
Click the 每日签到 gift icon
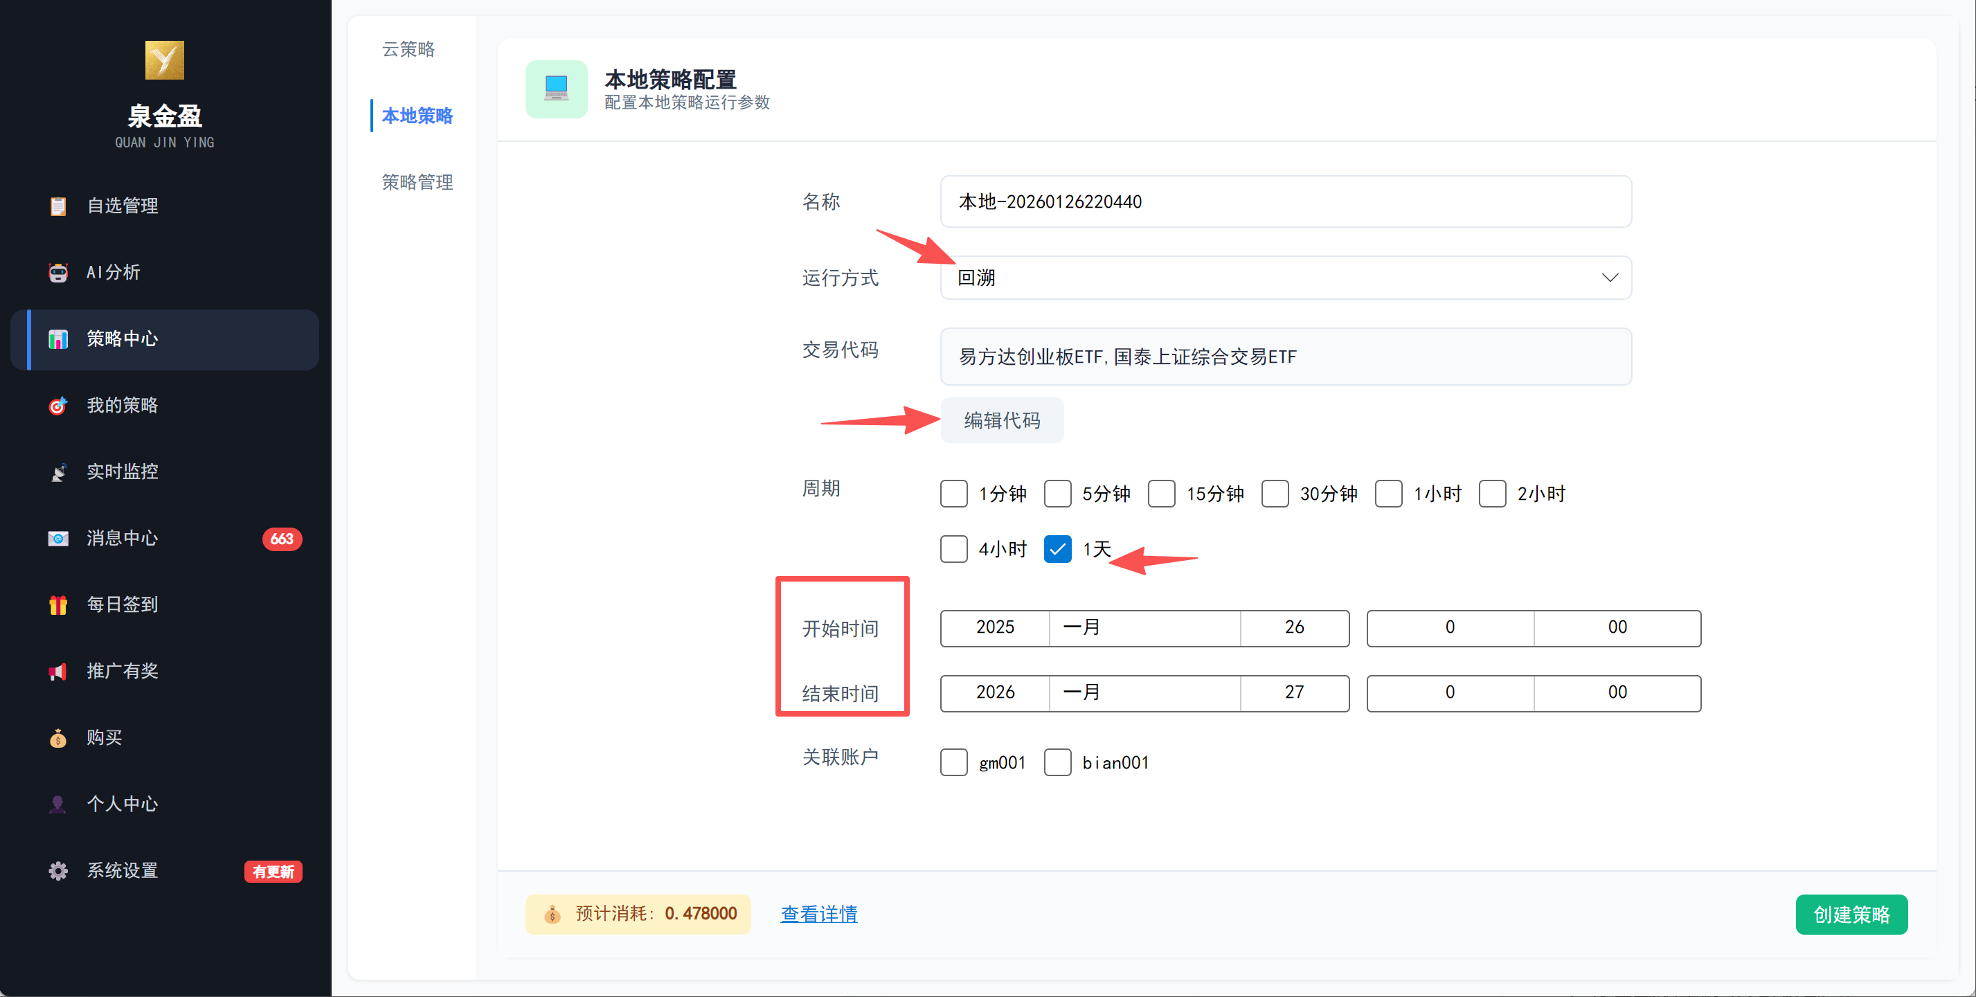pyautogui.click(x=58, y=605)
